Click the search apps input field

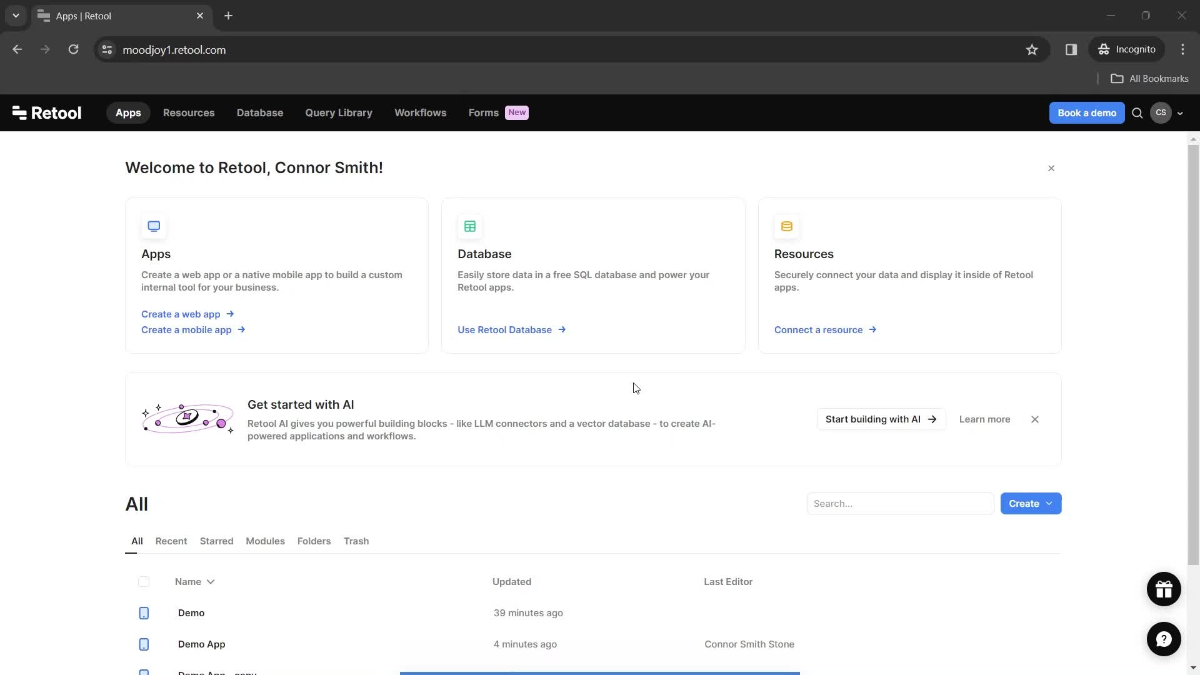point(901,504)
